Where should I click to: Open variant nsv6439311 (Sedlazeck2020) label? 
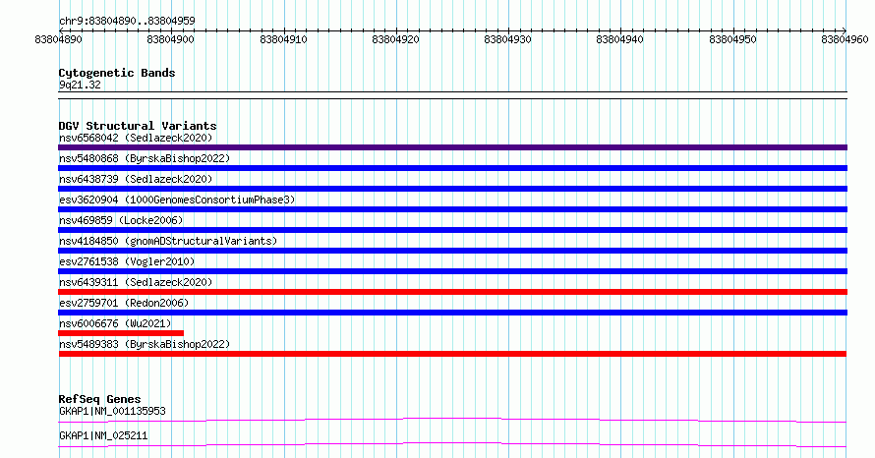[136, 282]
